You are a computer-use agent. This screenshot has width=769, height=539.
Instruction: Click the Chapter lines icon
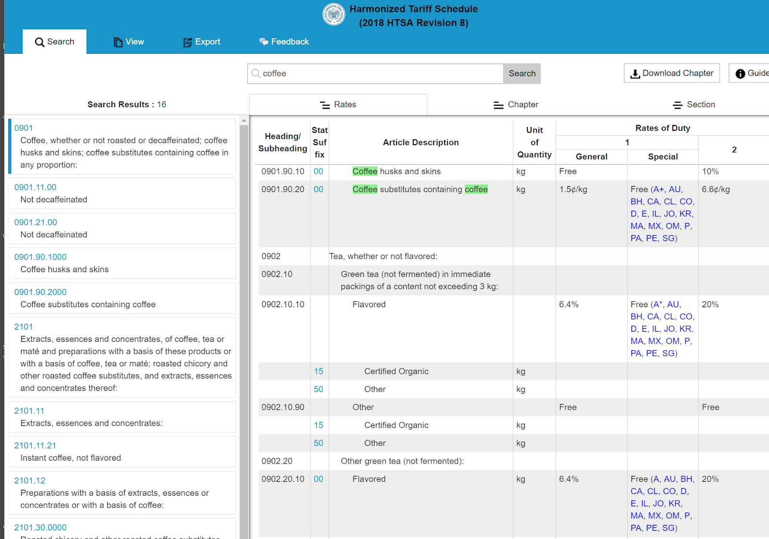498,105
